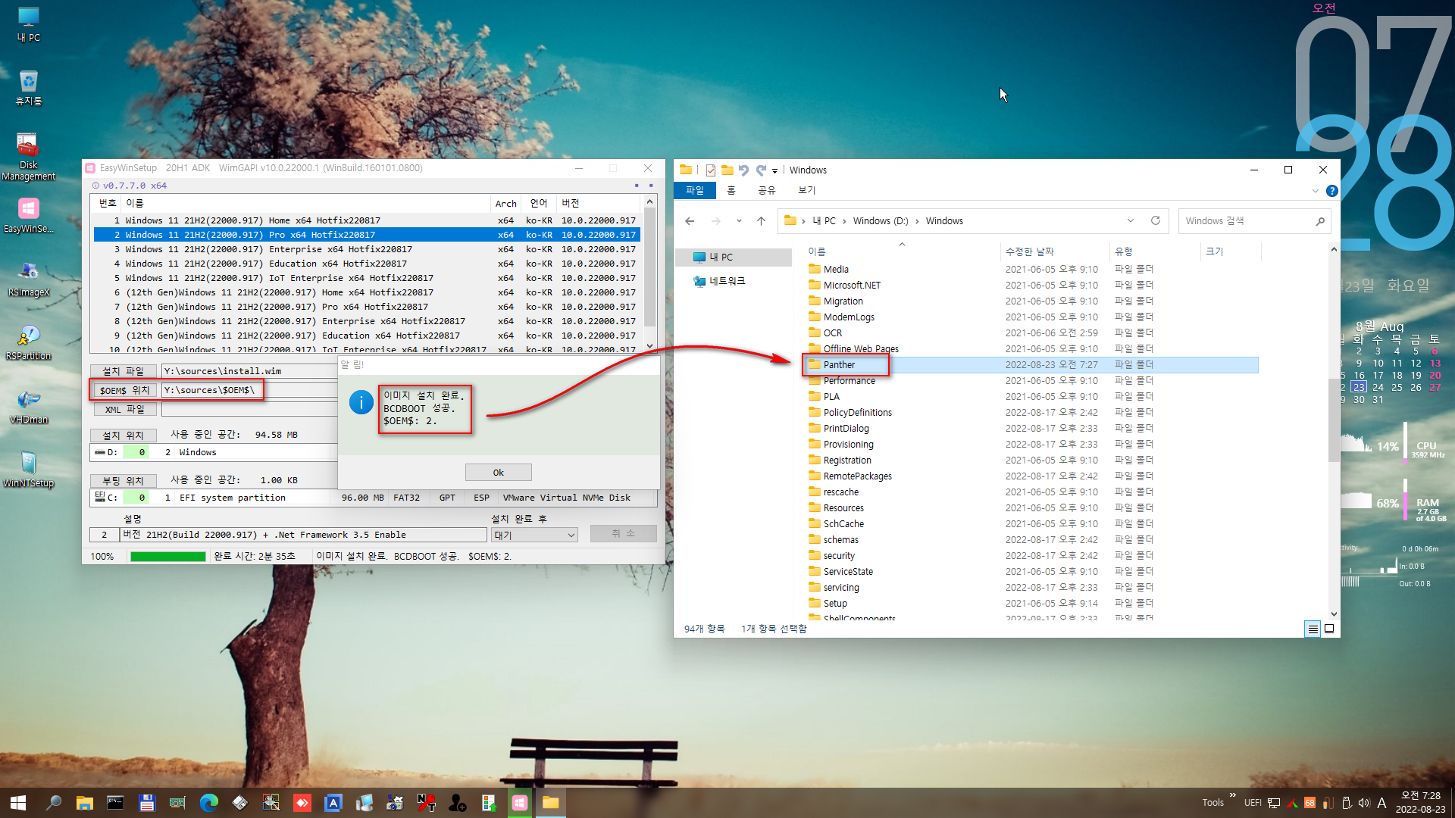Click the green installation progress bar
The image size is (1455, 818).
coord(167,557)
